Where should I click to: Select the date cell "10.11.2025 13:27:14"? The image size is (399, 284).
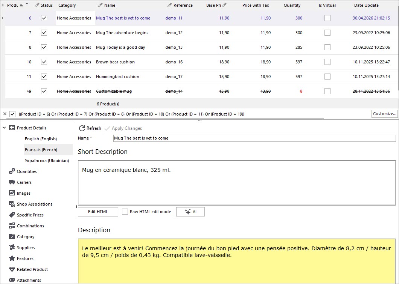[x=371, y=77]
